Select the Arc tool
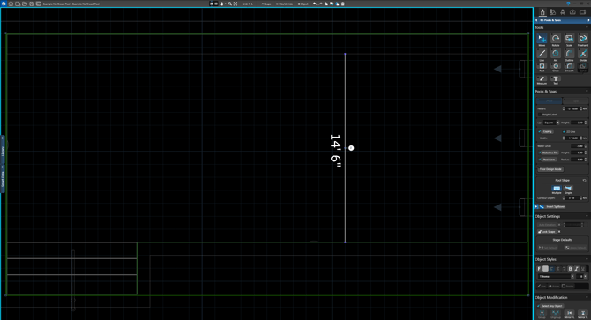 click(x=556, y=54)
